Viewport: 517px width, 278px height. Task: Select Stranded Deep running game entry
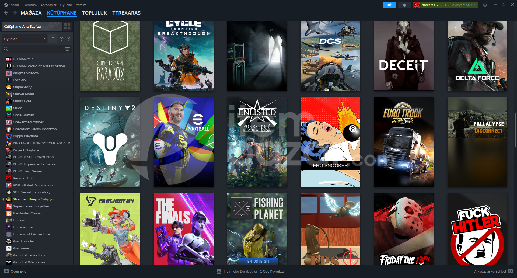click(x=34, y=199)
